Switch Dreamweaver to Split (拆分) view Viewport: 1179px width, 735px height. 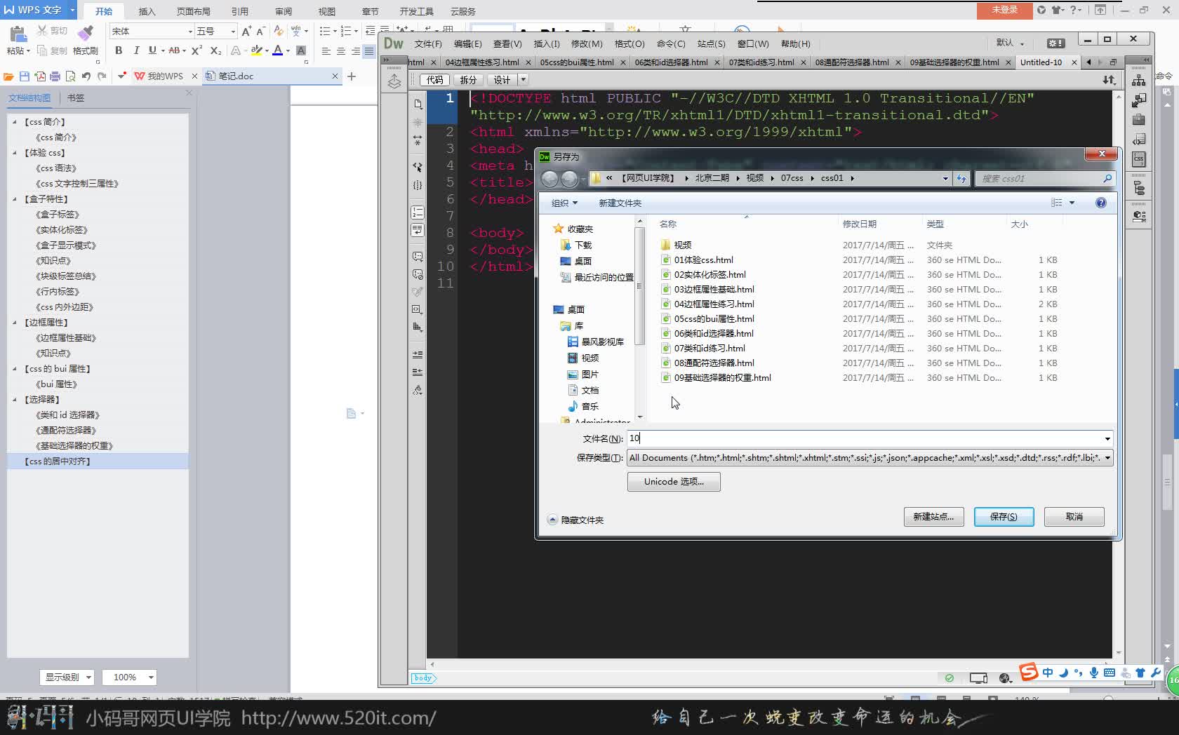tap(468, 80)
